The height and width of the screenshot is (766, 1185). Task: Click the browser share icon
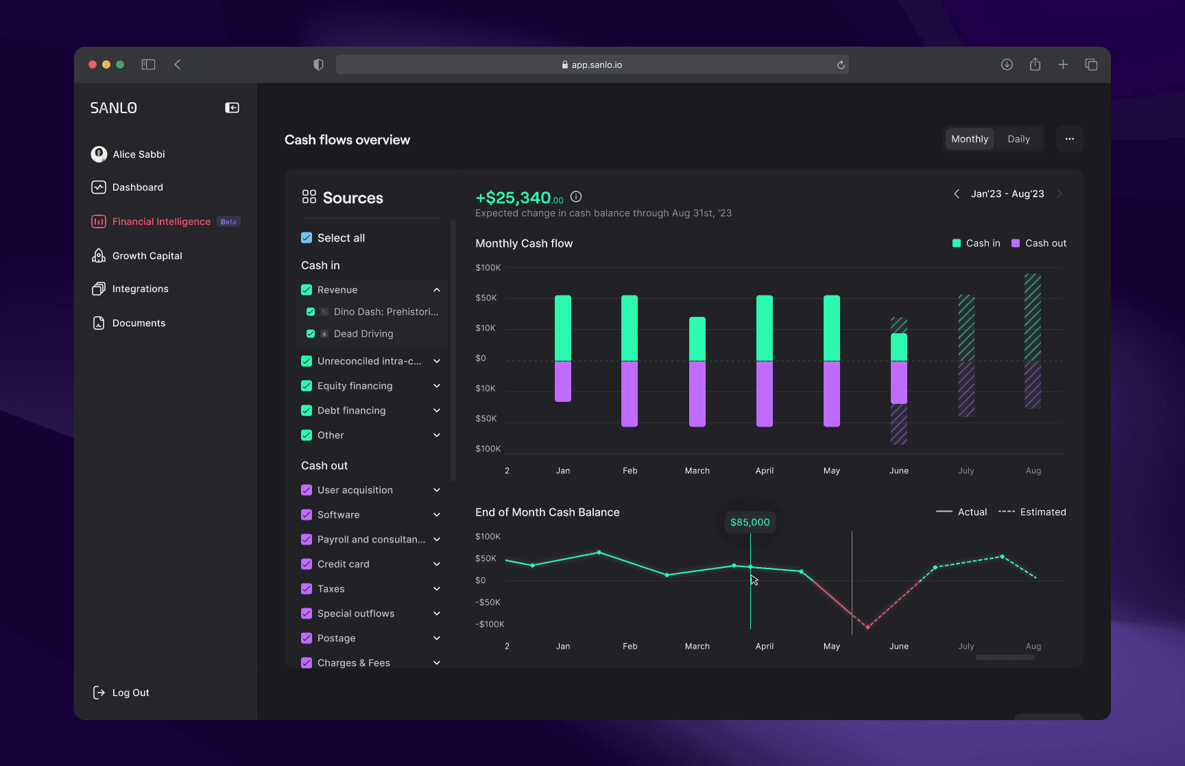coord(1035,64)
